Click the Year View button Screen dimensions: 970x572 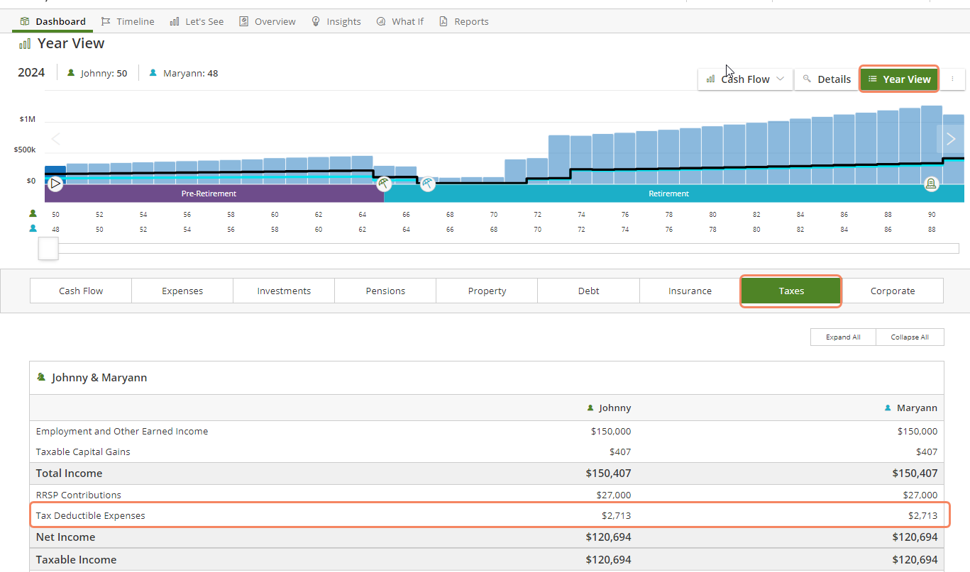pyautogui.click(x=899, y=79)
